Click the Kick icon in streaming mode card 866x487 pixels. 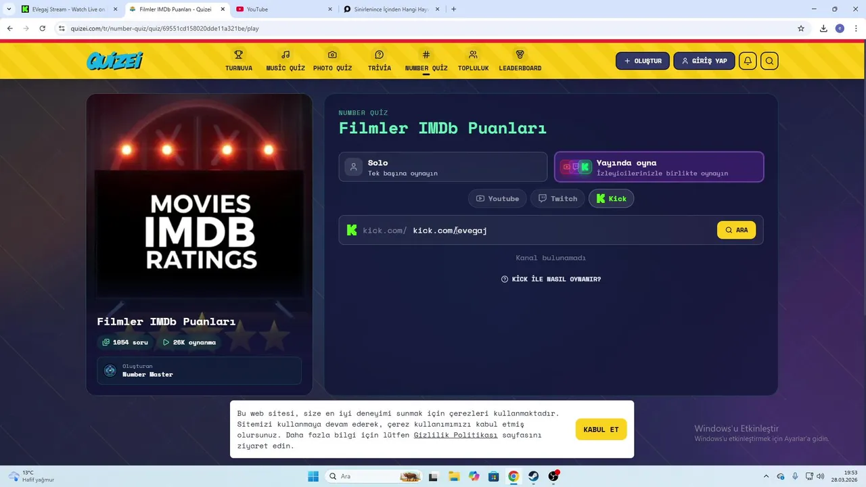coord(585,167)
